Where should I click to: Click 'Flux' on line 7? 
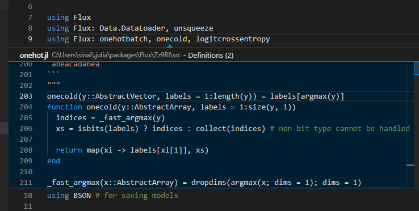pos(82,18)
